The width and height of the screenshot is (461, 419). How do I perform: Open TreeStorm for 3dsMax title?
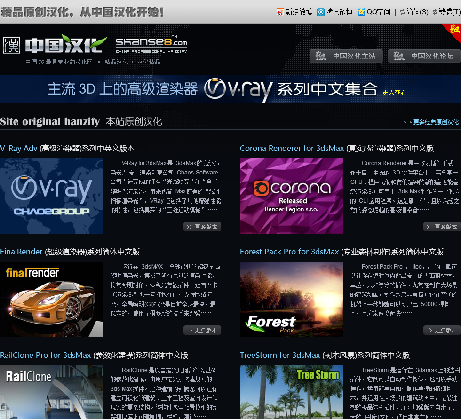(x=325, y=355)
